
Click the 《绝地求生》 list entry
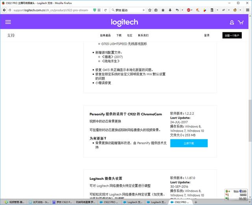pos(111,61)
